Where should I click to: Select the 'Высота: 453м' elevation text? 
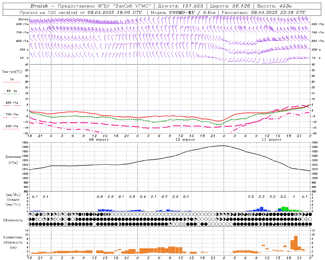pyautogui.click(x=274, y=6)
